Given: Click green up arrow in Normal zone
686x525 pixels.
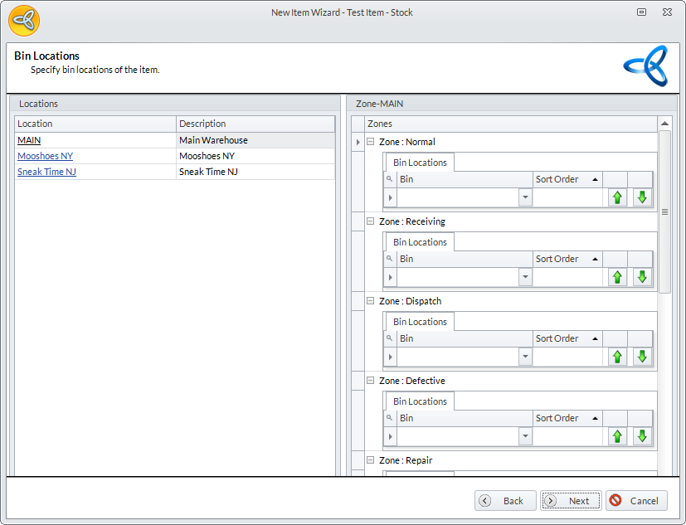Looking at the screenshot, I should 616,197.
